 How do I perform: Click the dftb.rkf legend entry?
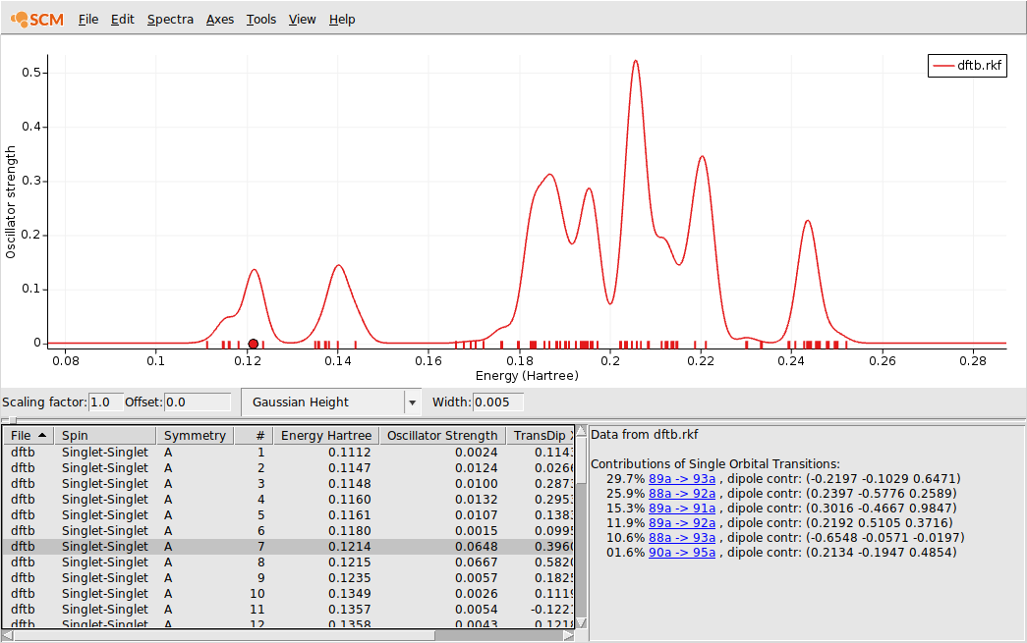967,65
